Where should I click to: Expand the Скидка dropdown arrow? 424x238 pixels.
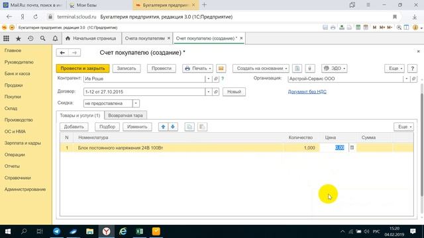pyautogui.click(x=136, y=103)
